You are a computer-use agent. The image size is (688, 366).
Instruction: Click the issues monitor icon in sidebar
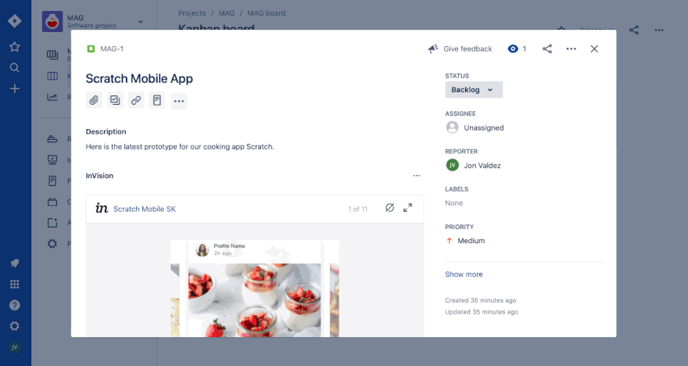click(52, 160)
